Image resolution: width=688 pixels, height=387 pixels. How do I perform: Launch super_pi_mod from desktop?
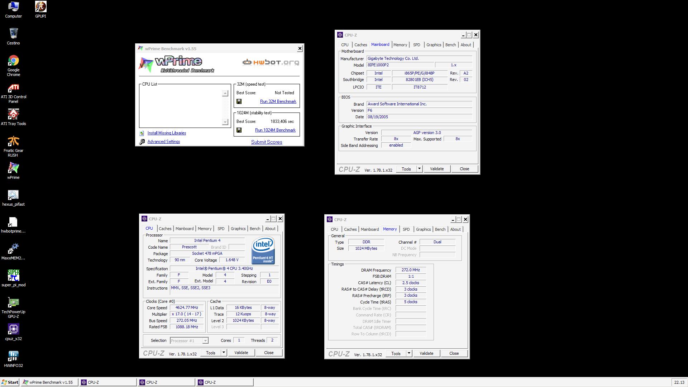13,278
